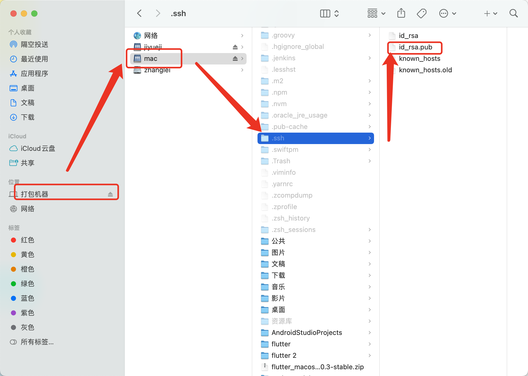Toggle 隔空投送 in sidebar
Image resolution: width=528 pixels, height=376 pixels.
click(35, 44)
